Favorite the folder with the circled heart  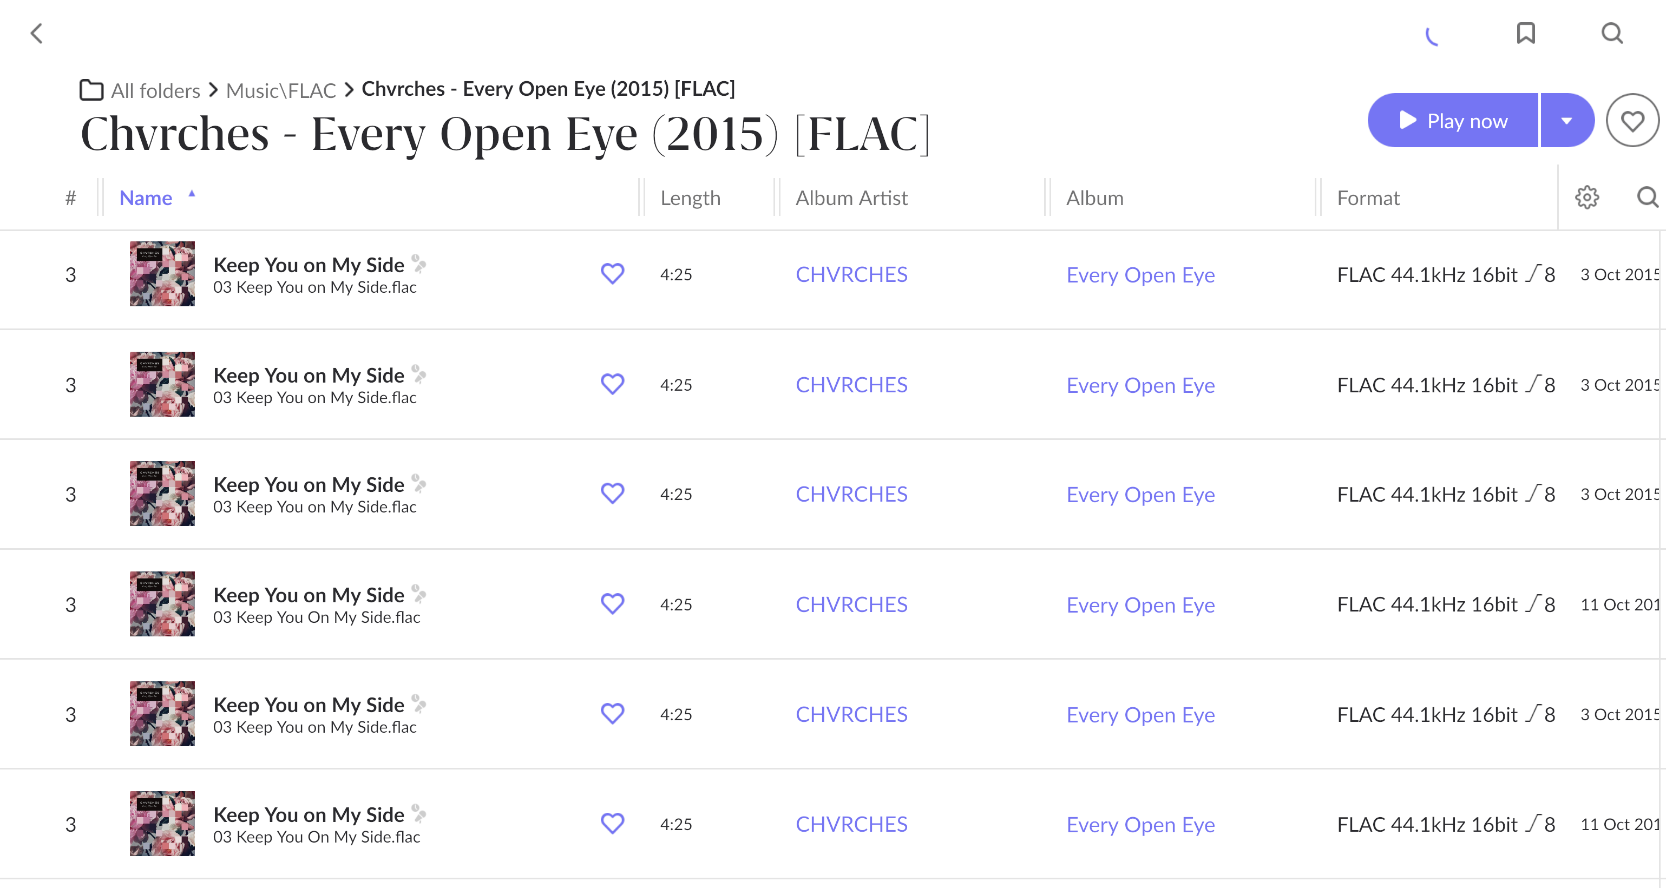tap(1632, 121)
